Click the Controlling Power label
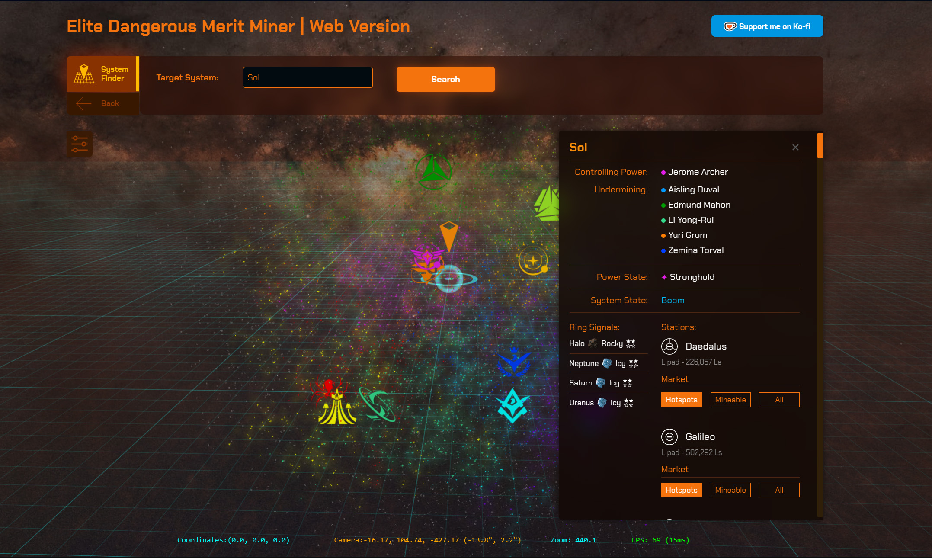 pyautogui.click(x=611, y=172)
